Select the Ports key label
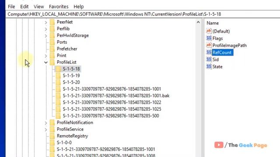280x157 pixels. tap(62, 42)
